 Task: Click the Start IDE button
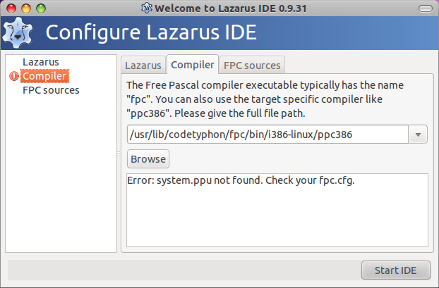point(396,270)
